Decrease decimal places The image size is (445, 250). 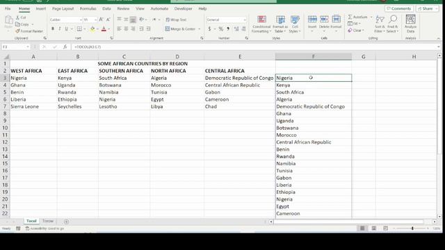click(x=243, y=29)
